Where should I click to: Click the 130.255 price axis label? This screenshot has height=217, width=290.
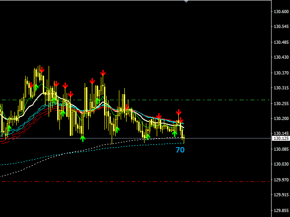[281, 104]
